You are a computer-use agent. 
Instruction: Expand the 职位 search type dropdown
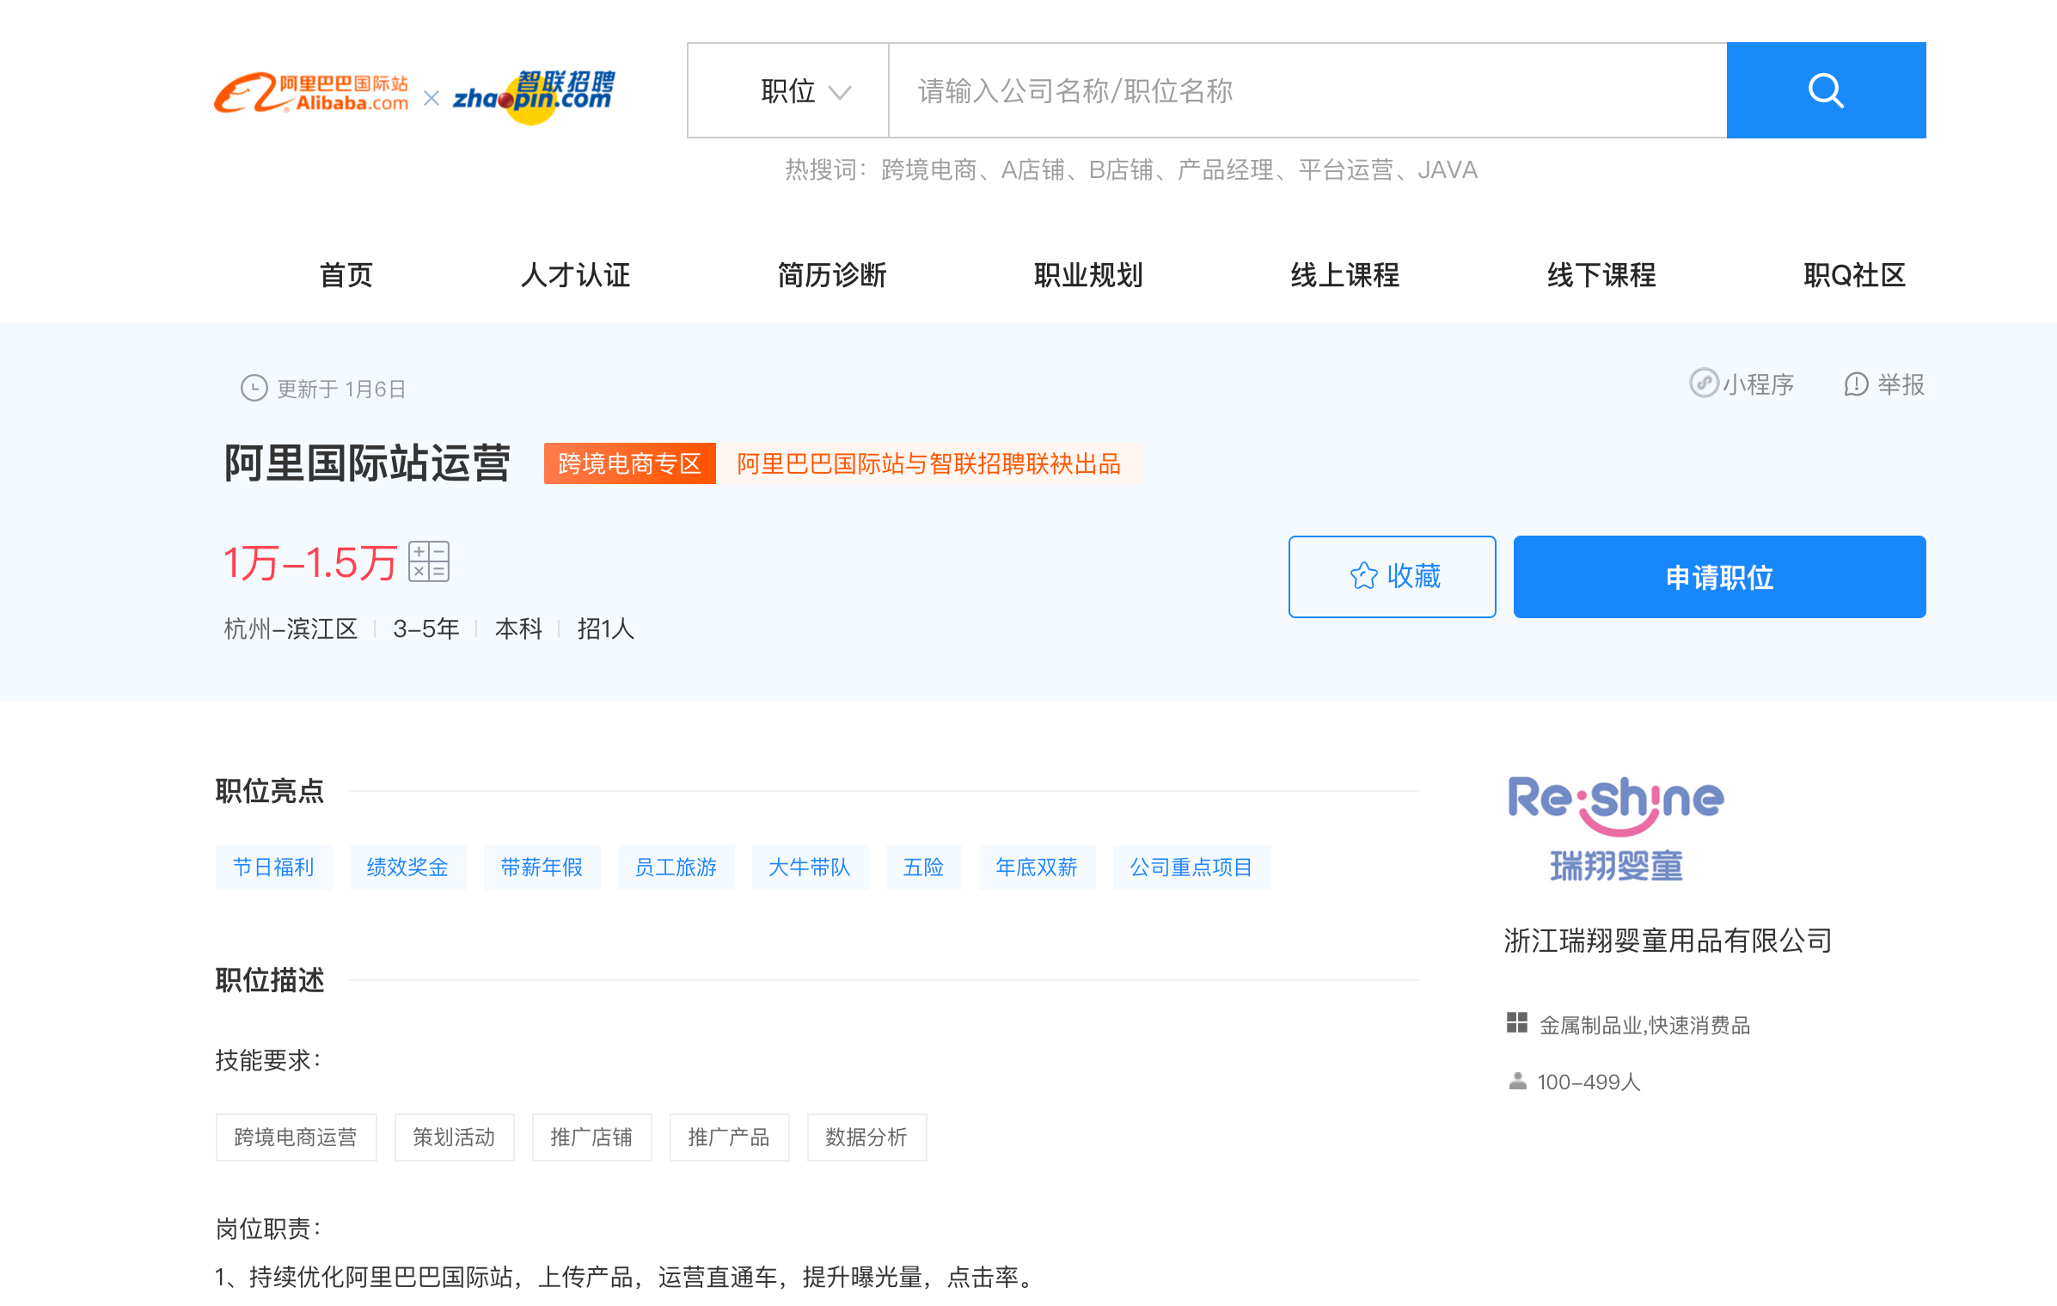tap(788, 91)
